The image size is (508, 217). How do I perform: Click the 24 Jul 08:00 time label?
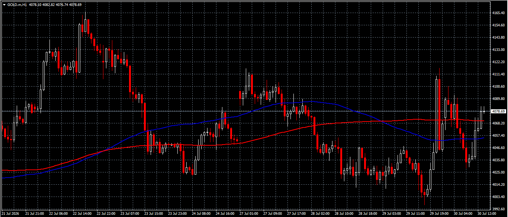pos(201,214)
